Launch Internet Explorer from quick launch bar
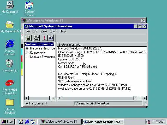 [x=27, y=122]
